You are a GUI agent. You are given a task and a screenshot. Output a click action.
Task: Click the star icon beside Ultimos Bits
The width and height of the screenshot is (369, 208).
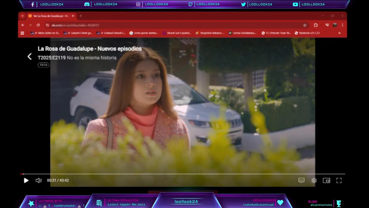pyautogui.click(x=31, y=203)
